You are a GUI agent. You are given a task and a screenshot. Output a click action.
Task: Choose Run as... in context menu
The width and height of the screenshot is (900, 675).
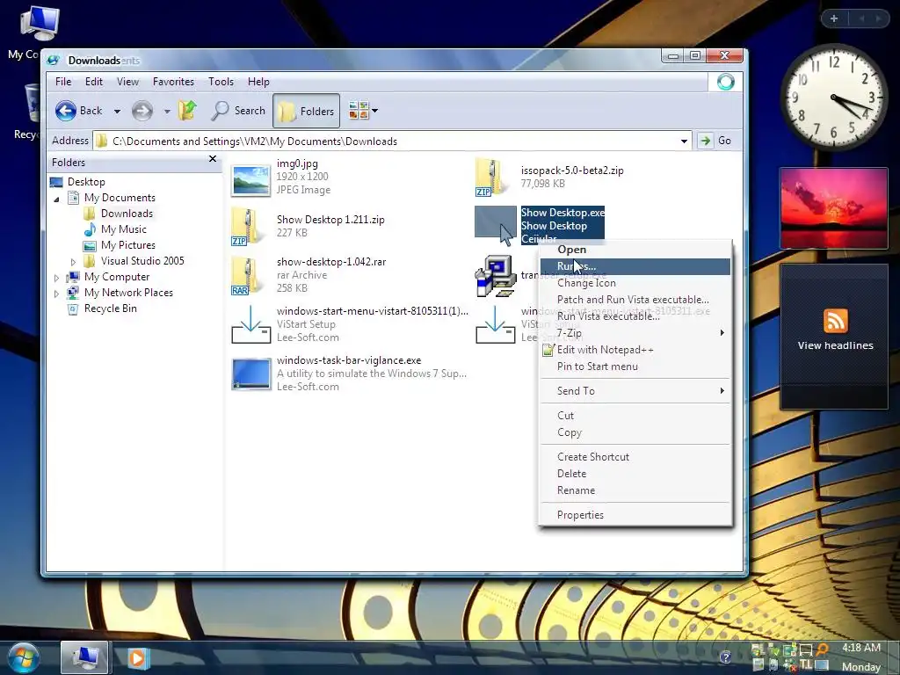click(x=635, y=266)
